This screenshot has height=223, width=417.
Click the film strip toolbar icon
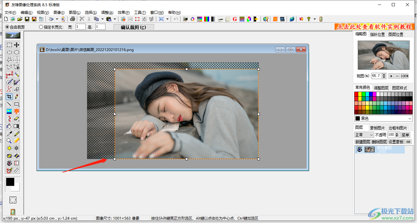click(282, 19)
